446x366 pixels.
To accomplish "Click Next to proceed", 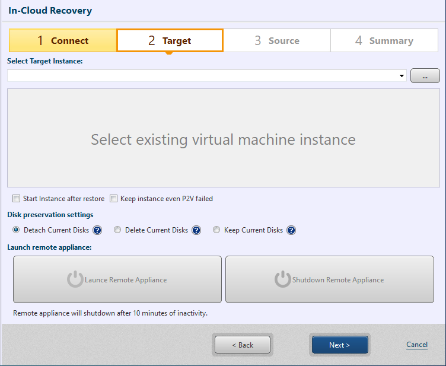I will click(340, 345).
